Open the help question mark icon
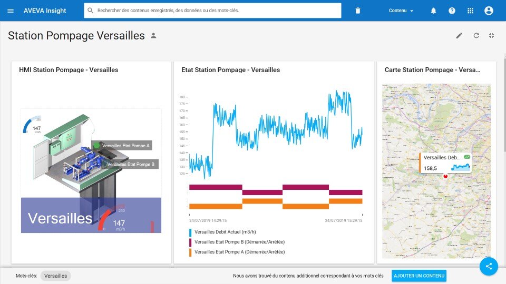The height and width of the screenshot is (284, 506). pos(452,11)
